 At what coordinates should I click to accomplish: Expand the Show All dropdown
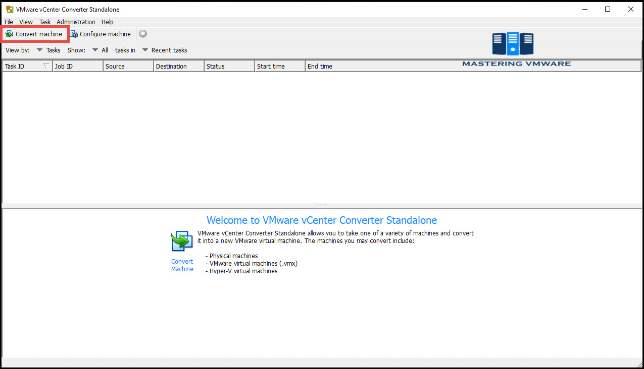coord(100,50)
